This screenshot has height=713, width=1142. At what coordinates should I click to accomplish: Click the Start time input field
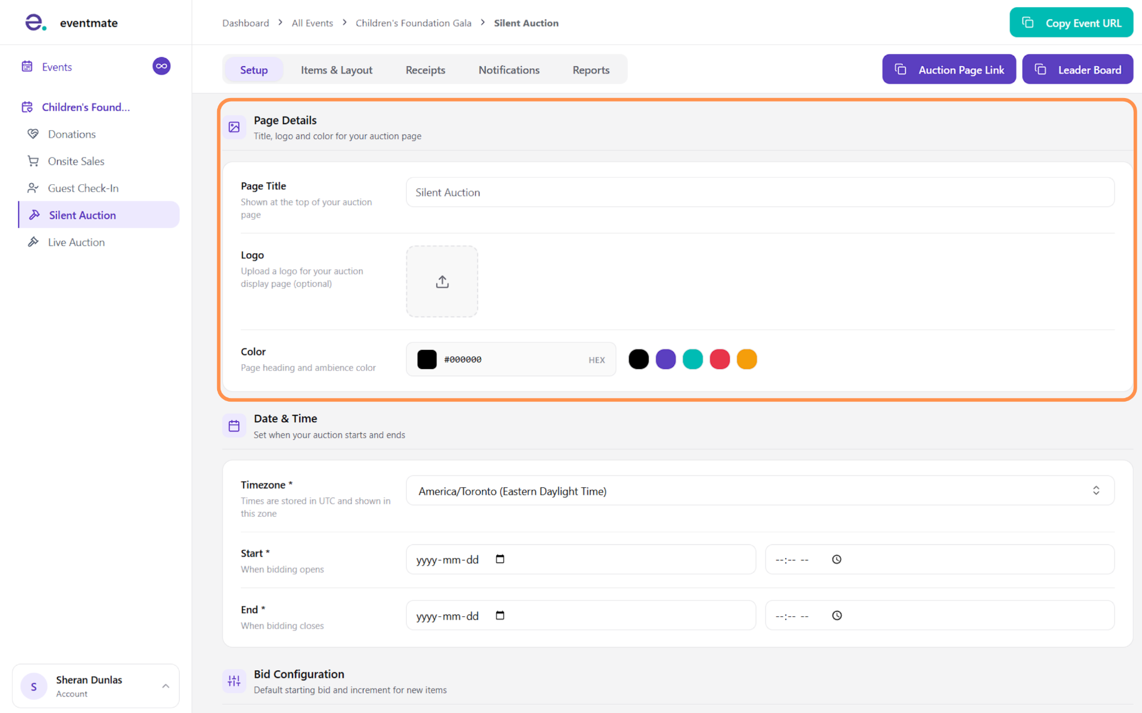pos(940,559)
